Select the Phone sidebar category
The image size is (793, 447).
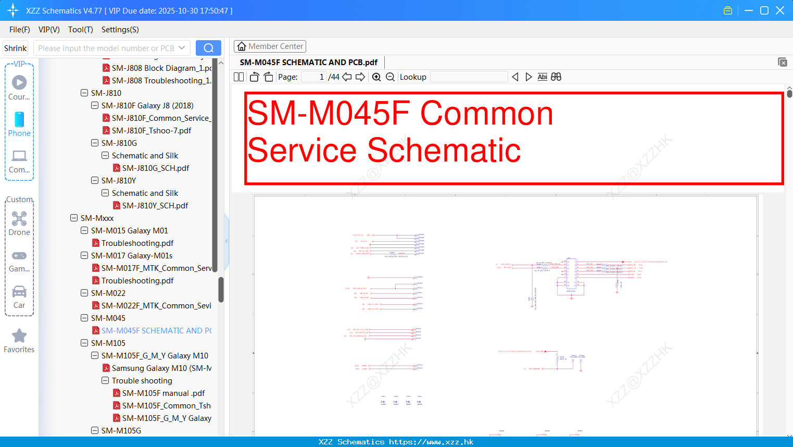19,124
